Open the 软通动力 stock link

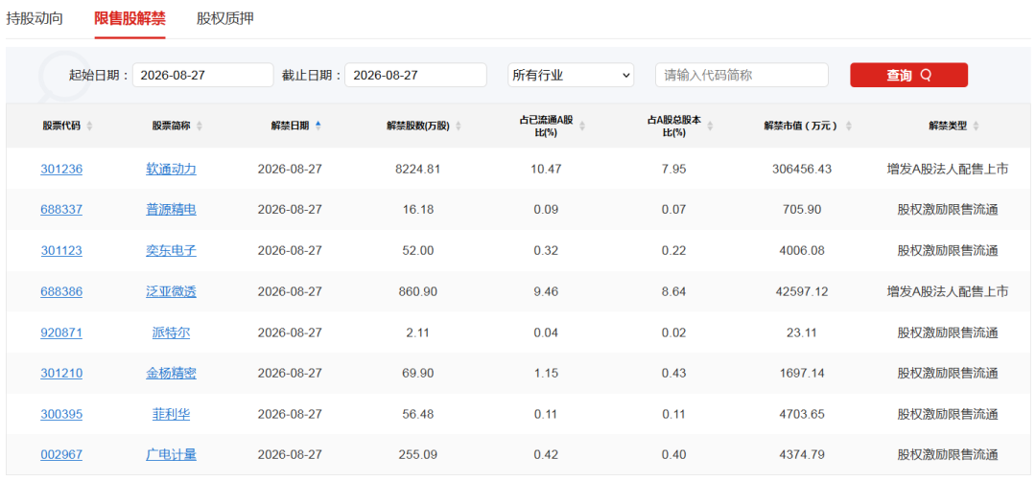pyautogui.click(x=171, y=169)
